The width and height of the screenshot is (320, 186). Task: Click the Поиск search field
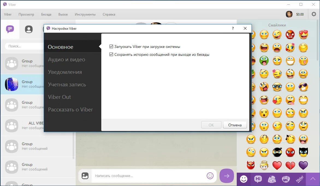coord(25,46)
